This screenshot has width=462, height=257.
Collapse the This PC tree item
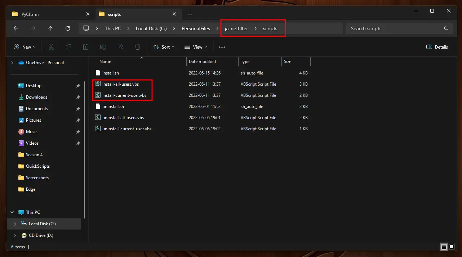[x=12, y=212]
